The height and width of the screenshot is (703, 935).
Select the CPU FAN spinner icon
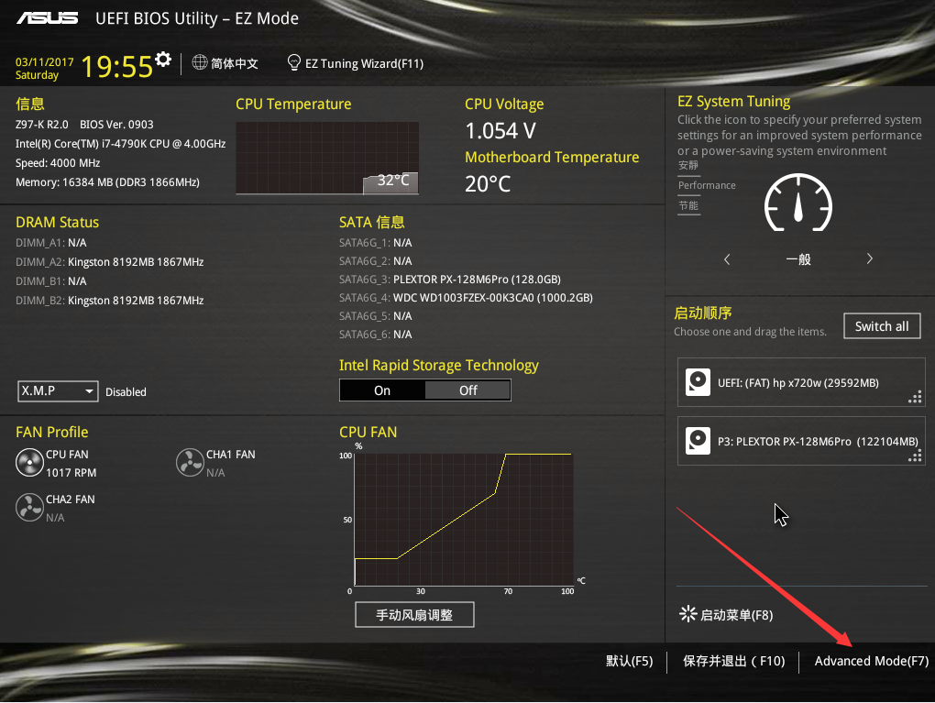29,463
